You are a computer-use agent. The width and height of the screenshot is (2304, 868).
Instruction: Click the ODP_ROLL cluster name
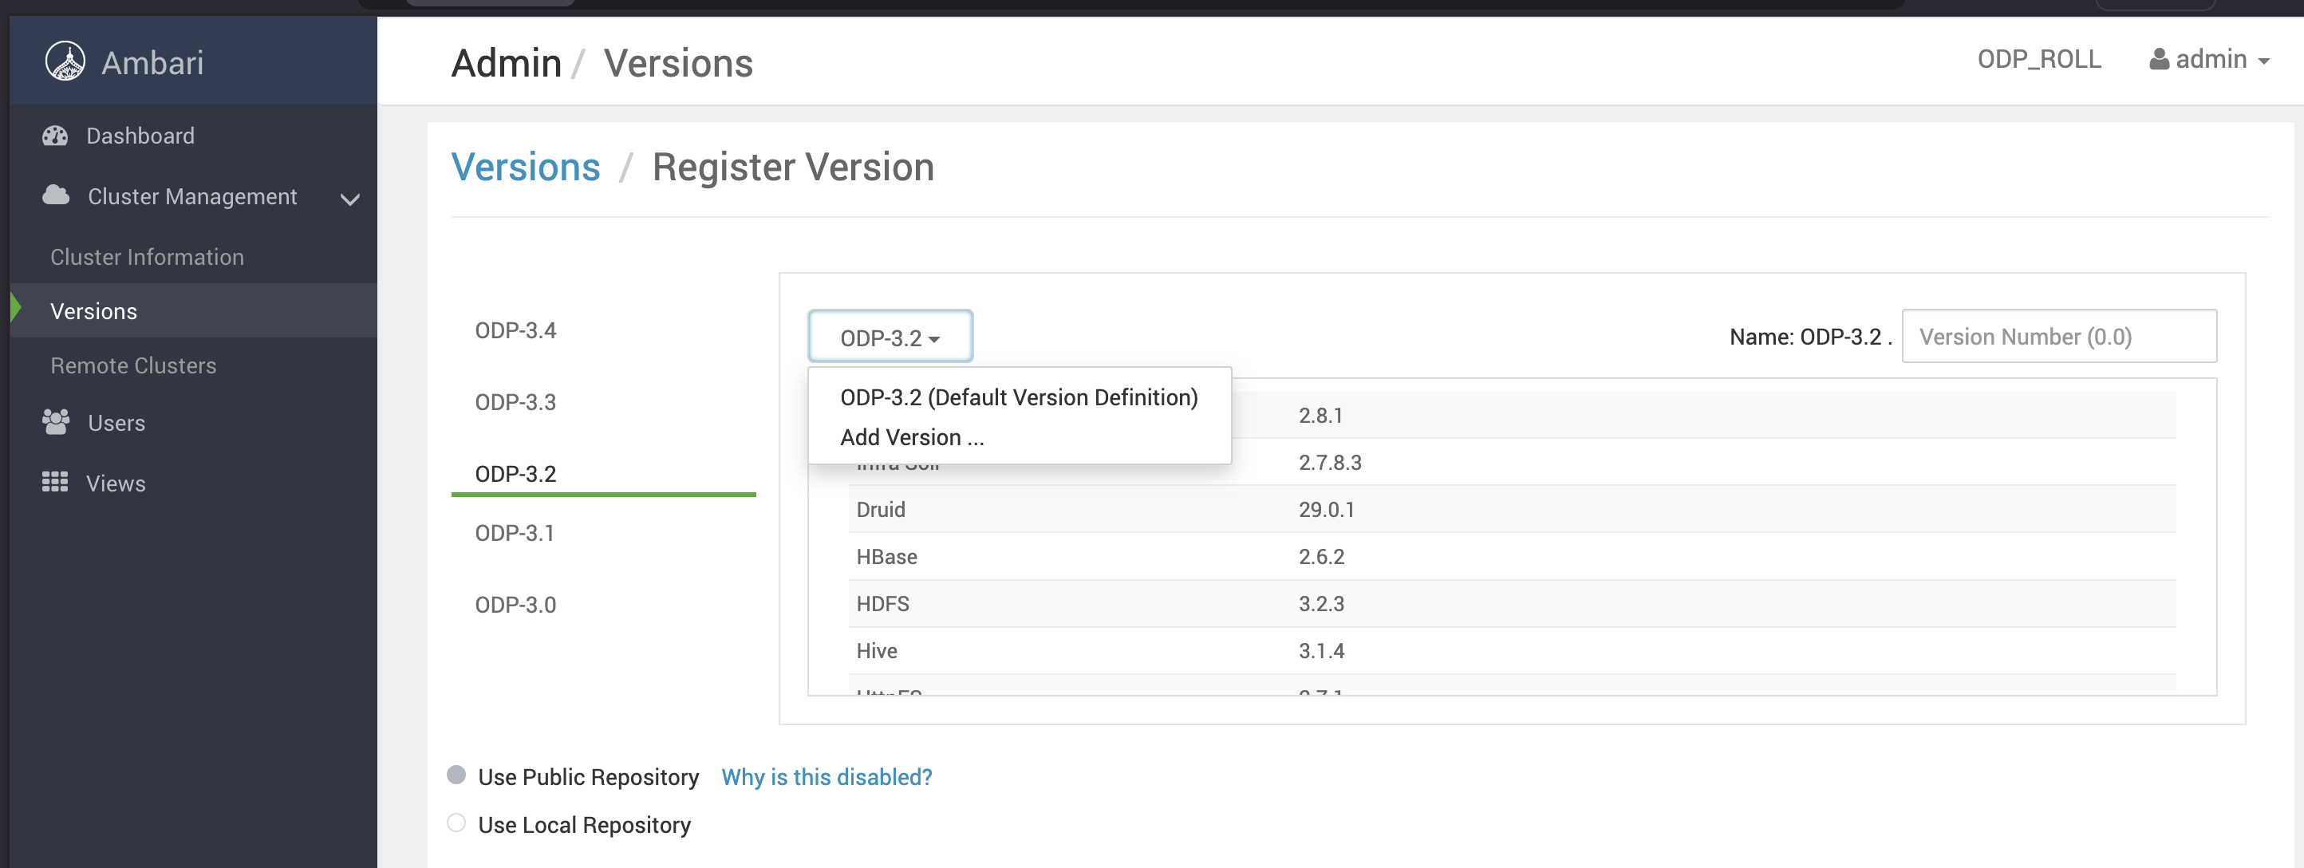pyautogui.click(x=2039, y=59)
